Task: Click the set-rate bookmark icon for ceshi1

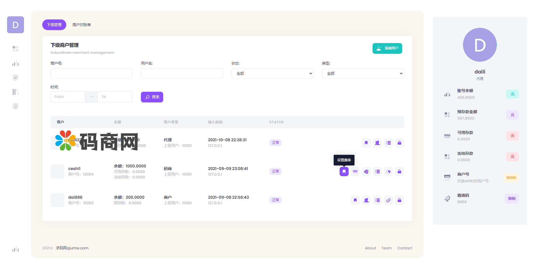Action: tap(344, 171)
